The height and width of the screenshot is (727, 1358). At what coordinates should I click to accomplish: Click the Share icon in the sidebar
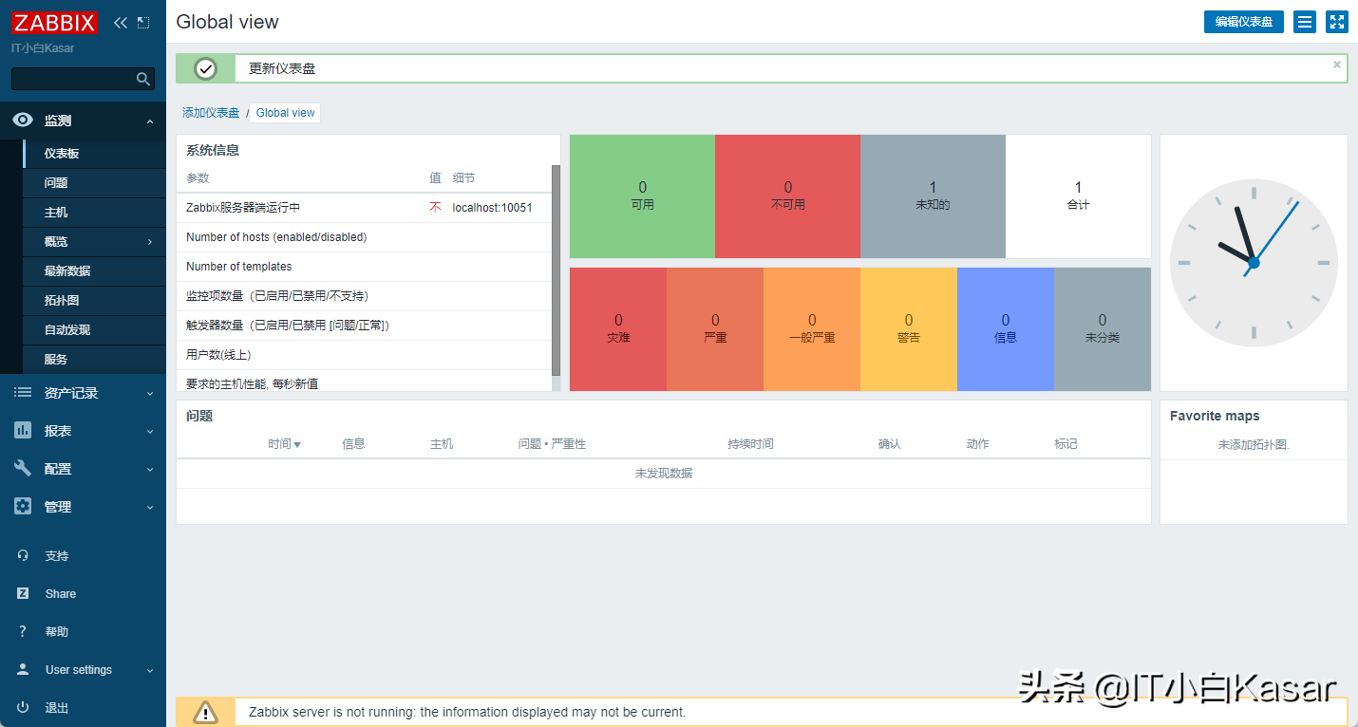pos(23,593)
